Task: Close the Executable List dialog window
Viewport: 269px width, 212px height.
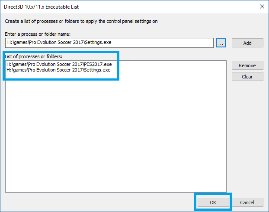Action: (x=261, y=6)
